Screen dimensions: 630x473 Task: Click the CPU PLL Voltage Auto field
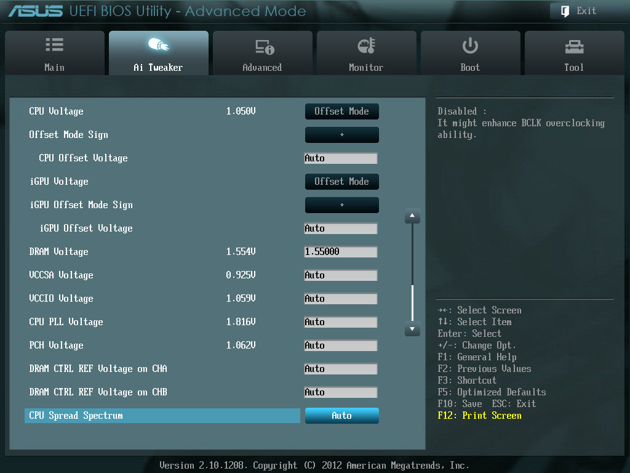coord(341,322)
